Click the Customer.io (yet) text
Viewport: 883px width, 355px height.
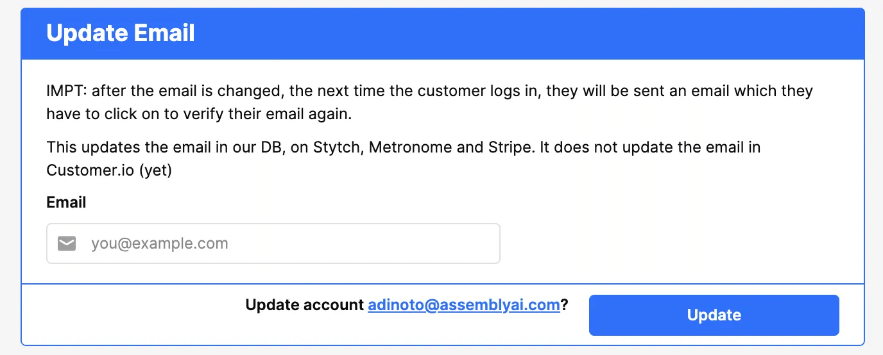(109, 171)
